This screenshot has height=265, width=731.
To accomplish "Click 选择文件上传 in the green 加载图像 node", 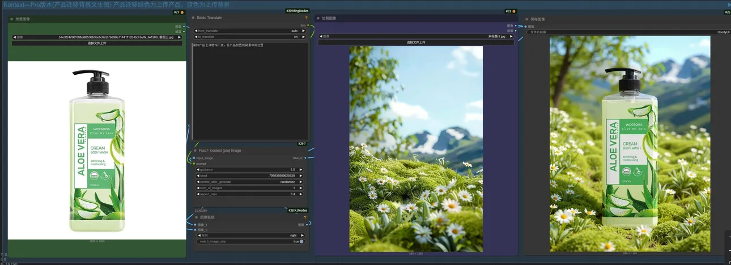I will tap(97, 43).
